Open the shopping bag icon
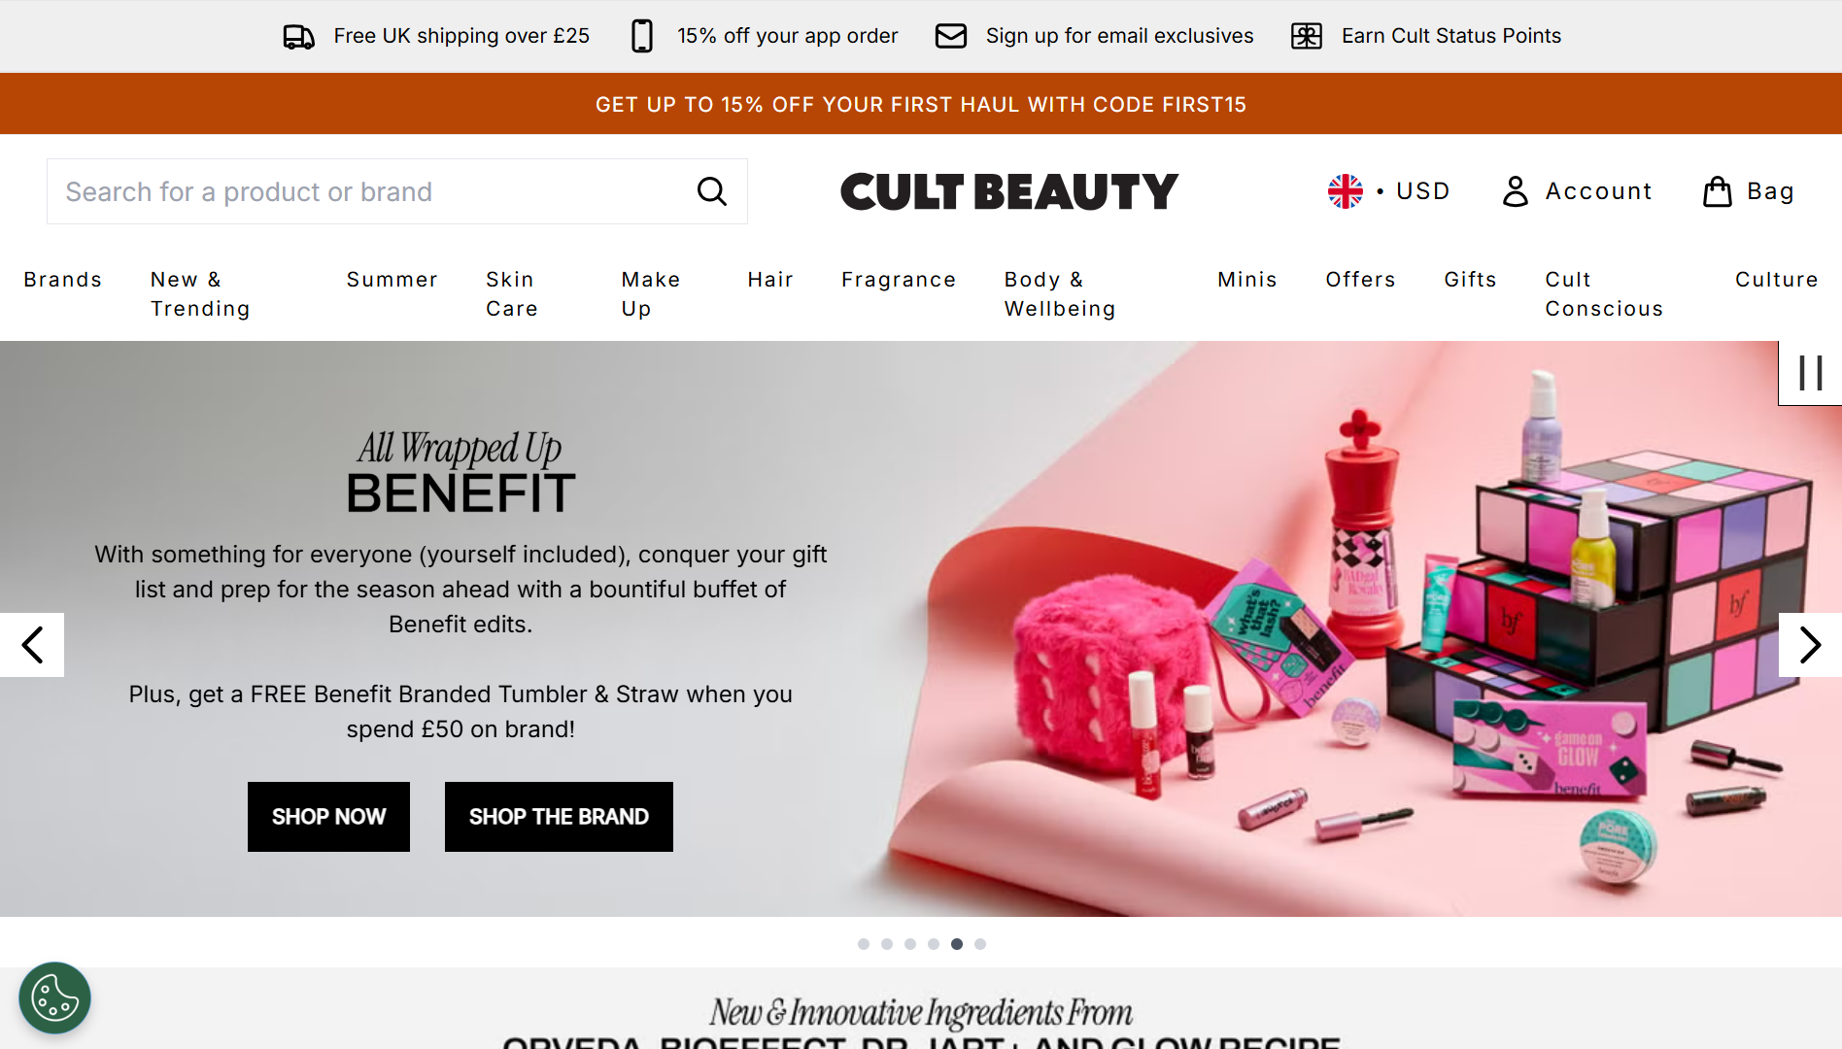 [x=1717, y=191]
